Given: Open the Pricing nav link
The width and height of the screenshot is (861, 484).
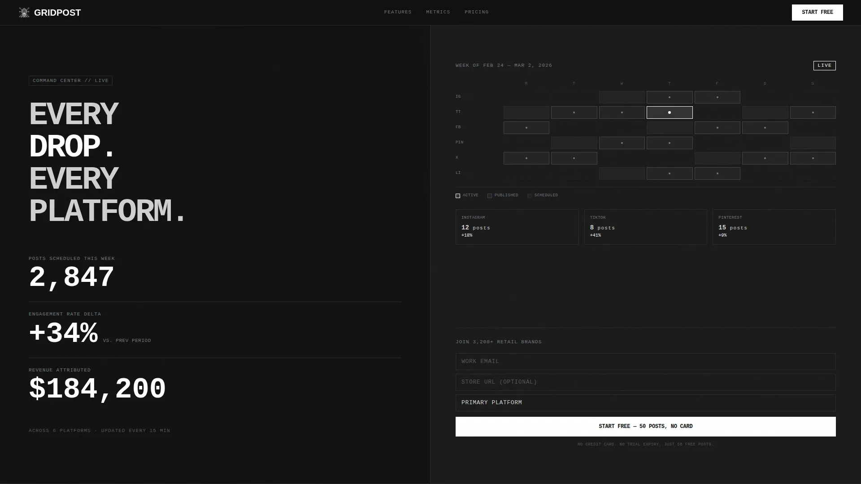Looking at the screenshot, I should (477, 12).
